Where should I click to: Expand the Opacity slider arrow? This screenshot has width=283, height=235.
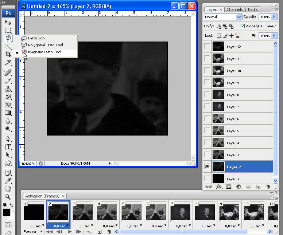click(x=274, y=17)
